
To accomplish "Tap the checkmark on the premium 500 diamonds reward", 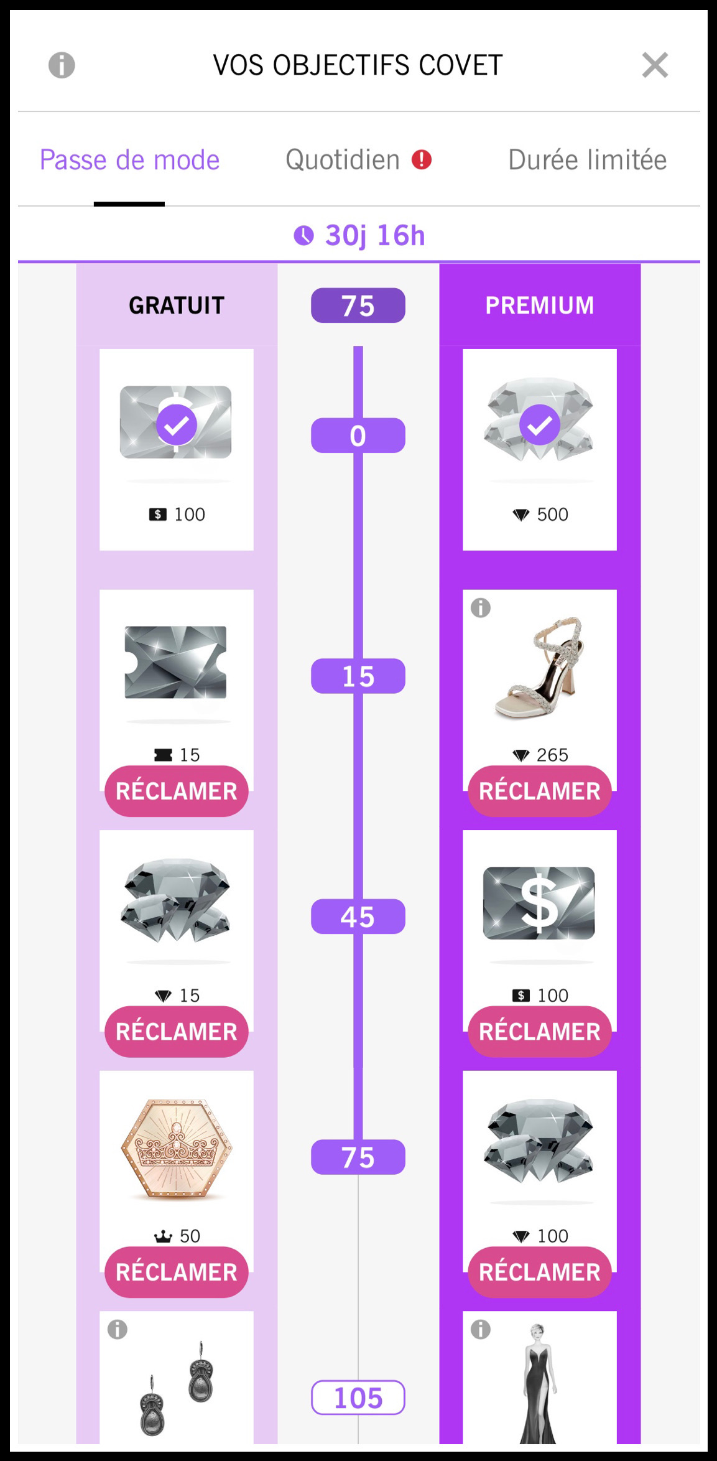I will point(539,425).
